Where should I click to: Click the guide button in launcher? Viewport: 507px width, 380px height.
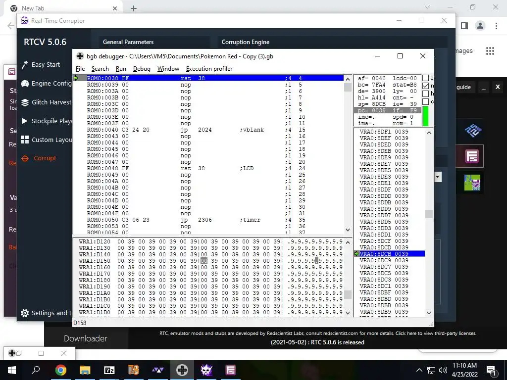[x=463, y=87]
